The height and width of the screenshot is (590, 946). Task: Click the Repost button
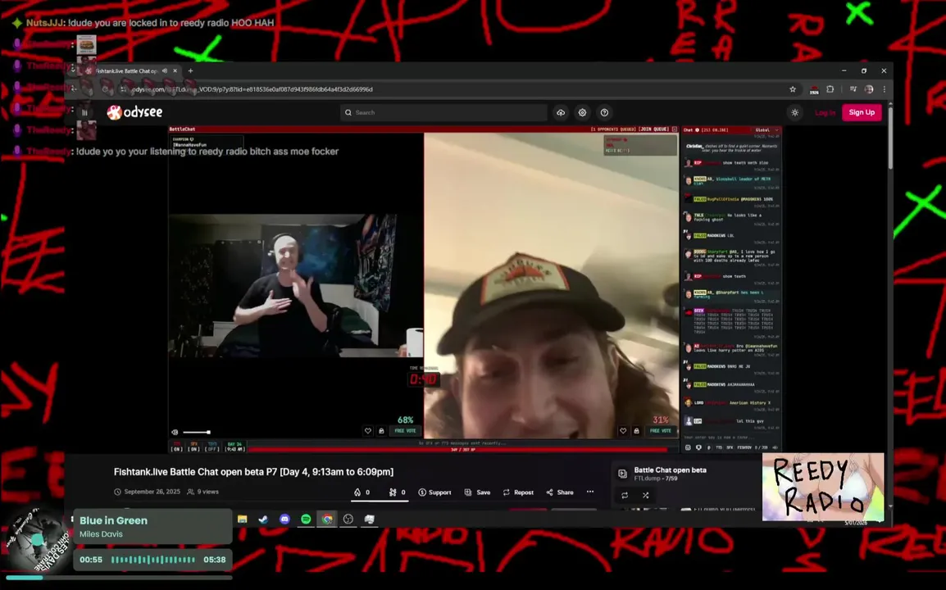518,492
